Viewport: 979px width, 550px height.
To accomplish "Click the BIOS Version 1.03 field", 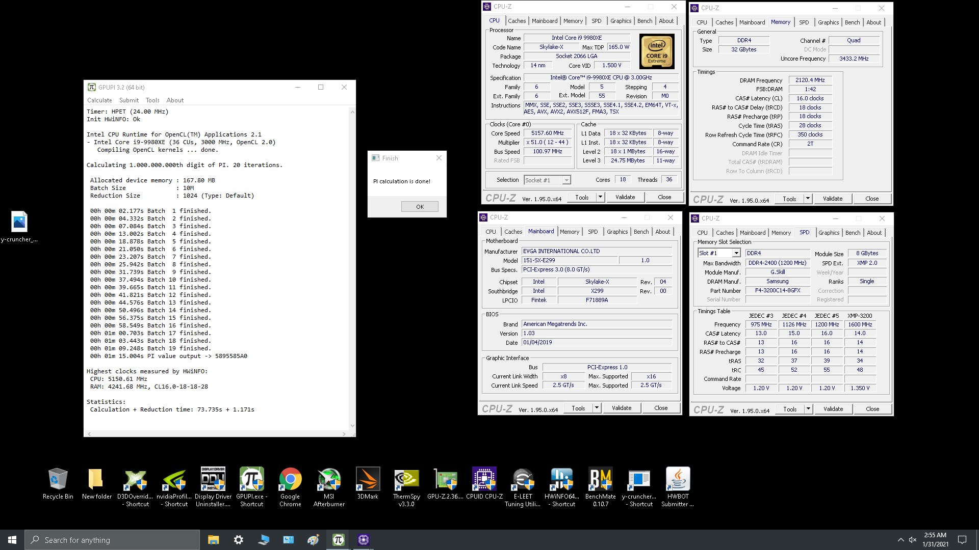I will pos(597,334).
